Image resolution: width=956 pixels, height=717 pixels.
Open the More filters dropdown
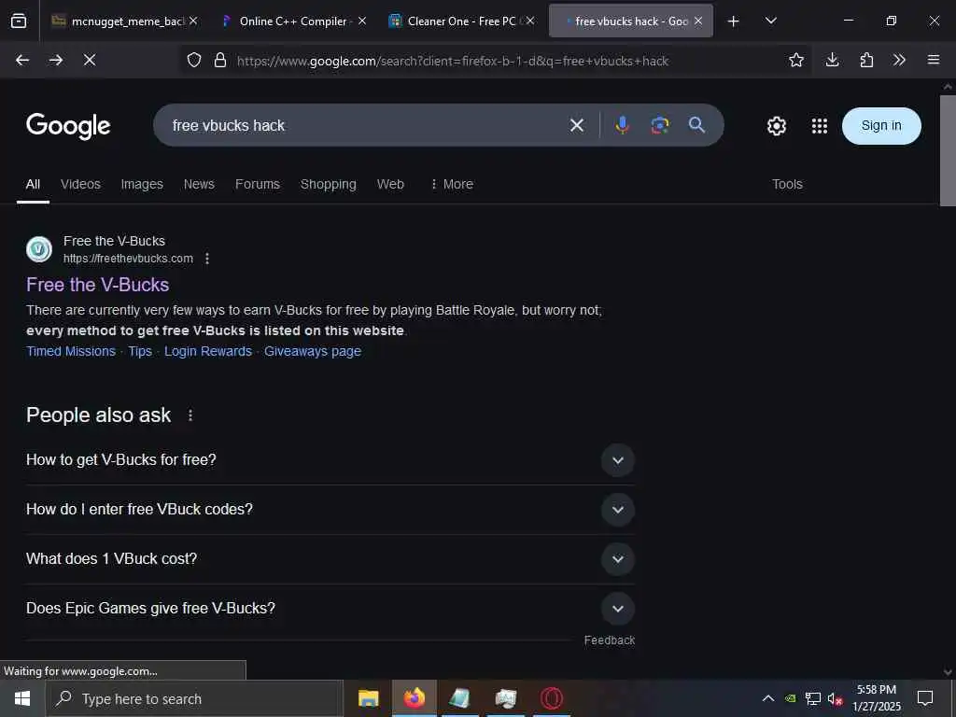(x=452, y=184)
